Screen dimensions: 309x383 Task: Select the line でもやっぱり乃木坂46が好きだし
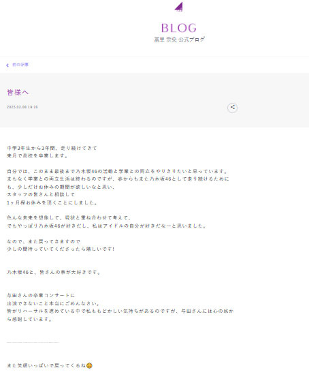[107, 226]
